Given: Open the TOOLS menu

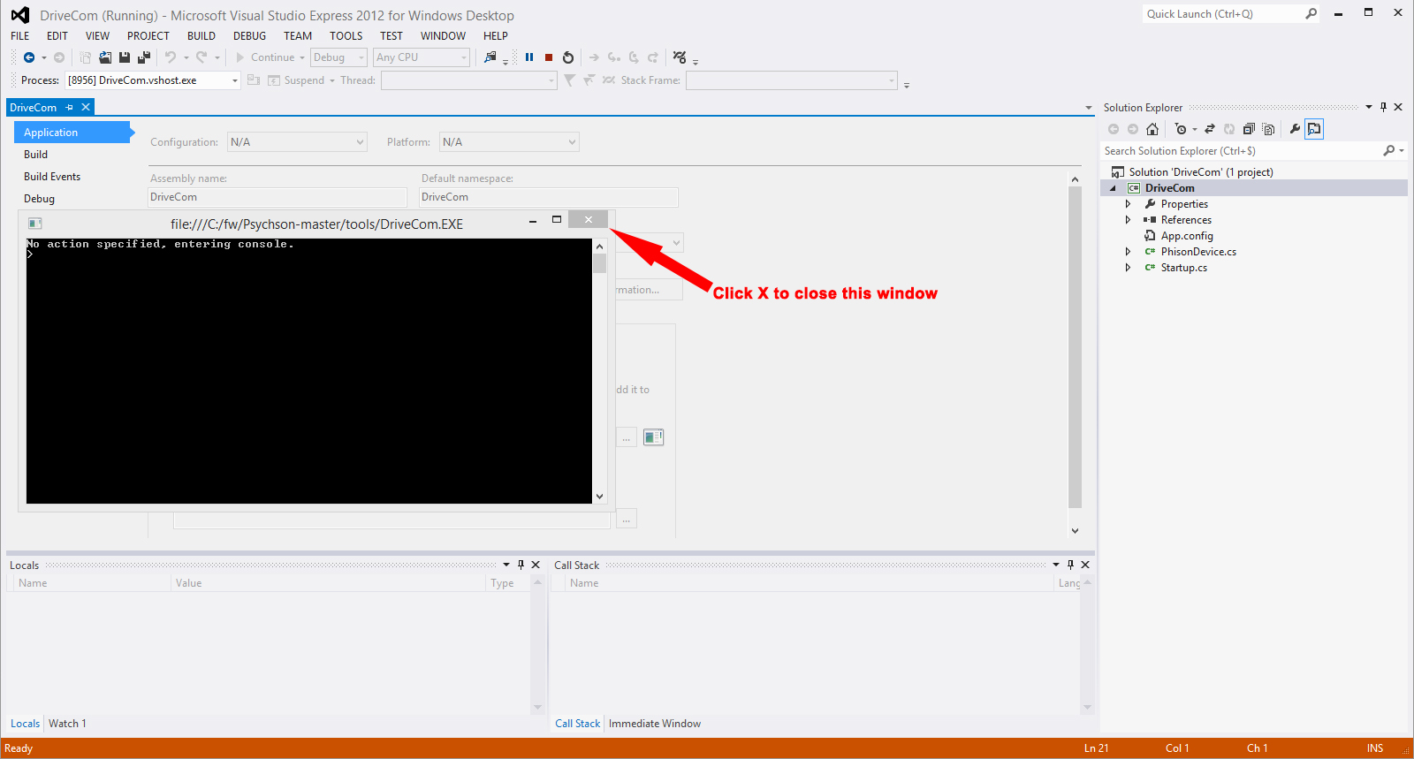Looking at the screenshot, I should (x=346, y=36).
